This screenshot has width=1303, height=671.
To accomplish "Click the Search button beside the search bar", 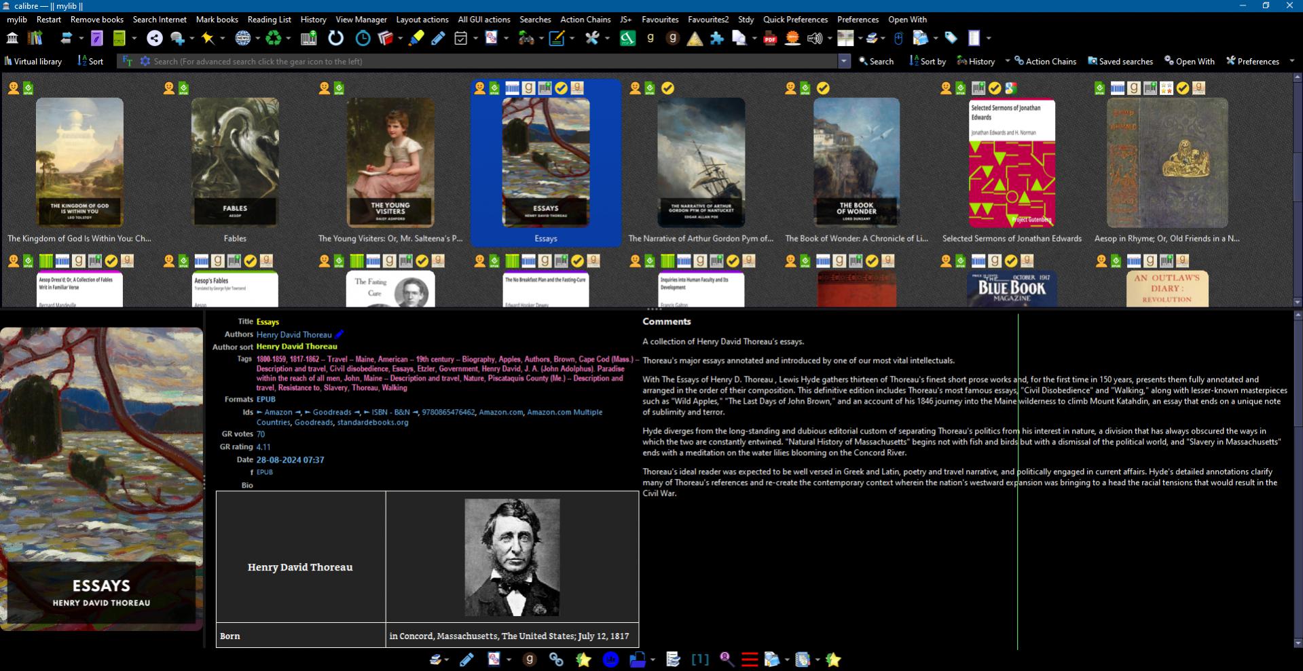I will click(x=876, y=61).
